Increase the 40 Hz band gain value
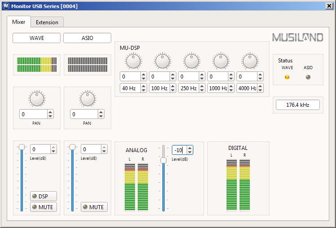 click(144, 75)
